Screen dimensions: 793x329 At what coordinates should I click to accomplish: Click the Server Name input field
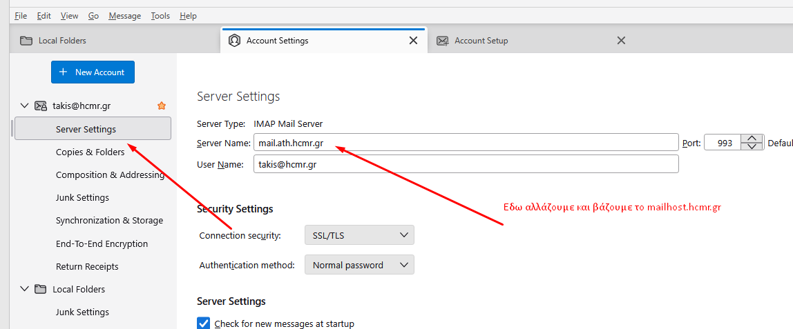(x=466, y=143)
